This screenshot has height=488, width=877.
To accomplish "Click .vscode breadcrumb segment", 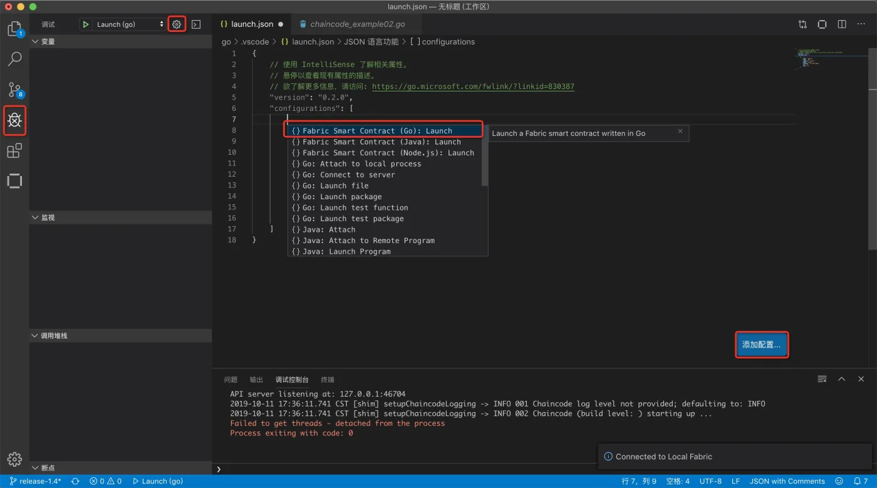I will pos(255,42).
